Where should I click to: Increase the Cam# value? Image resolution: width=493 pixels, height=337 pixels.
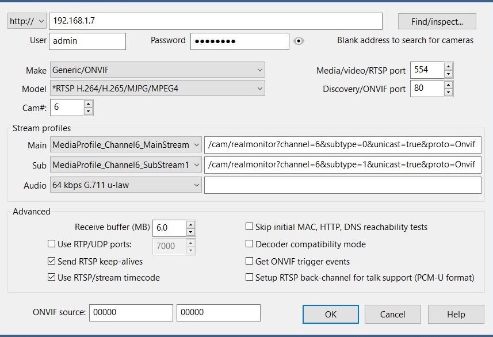coord(89,104)
